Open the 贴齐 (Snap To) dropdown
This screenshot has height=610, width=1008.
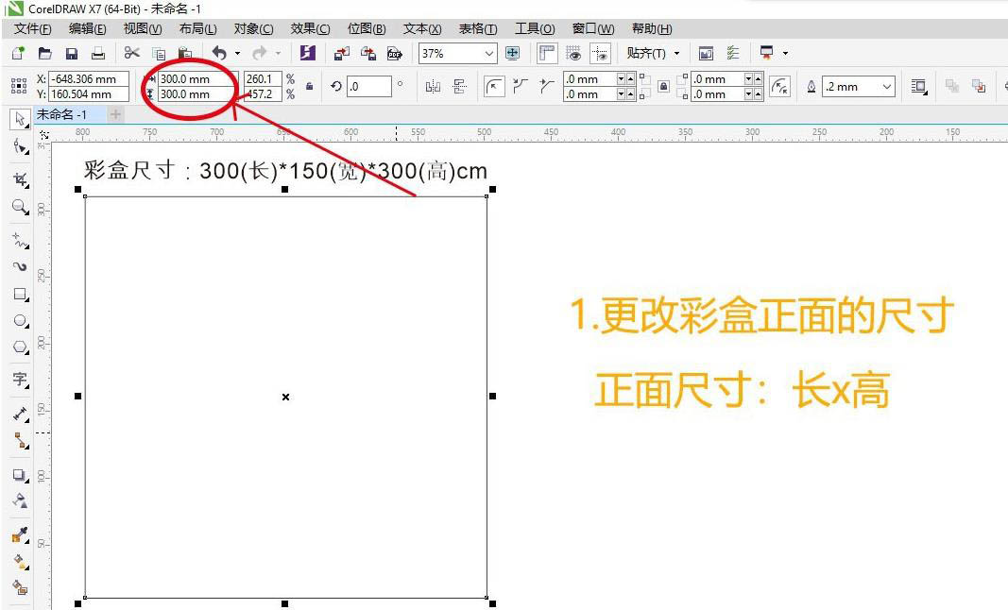point(653,54)
